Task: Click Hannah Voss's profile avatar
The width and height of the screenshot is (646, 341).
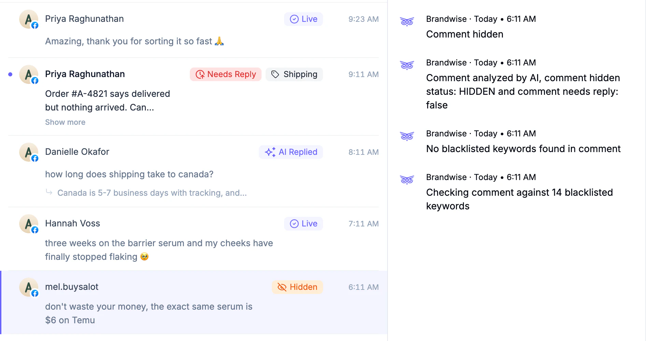Action: coord(29,224)
